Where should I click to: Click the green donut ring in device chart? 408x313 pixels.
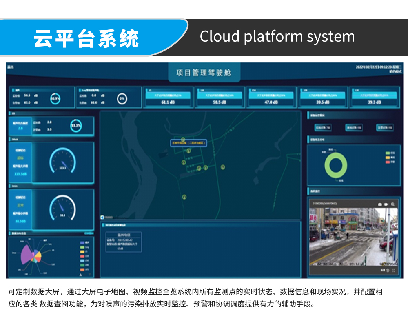click(x=327, y=166)
